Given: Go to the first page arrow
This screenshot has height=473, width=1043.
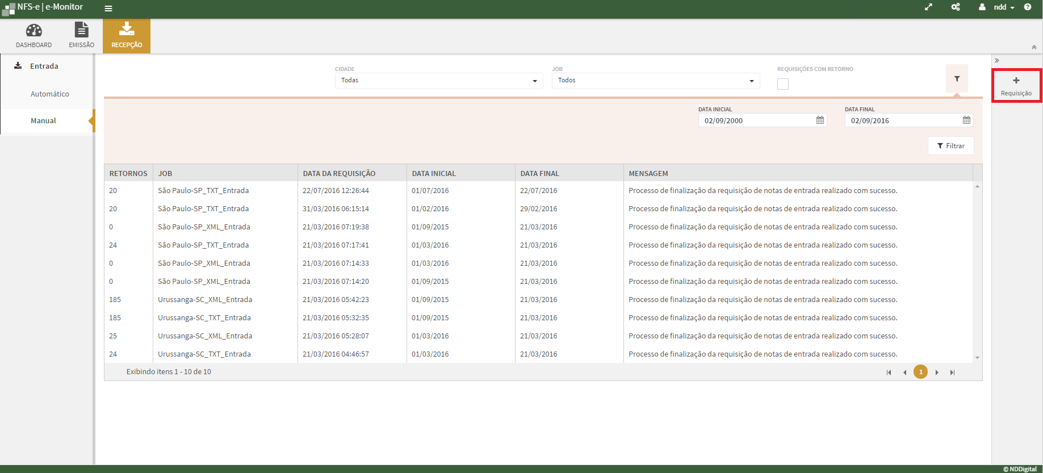Looking at the screenshot, I should 889,372.
